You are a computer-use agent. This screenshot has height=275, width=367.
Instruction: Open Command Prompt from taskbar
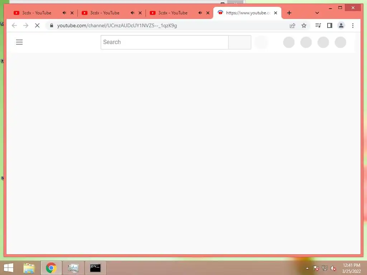pos(95,268)
